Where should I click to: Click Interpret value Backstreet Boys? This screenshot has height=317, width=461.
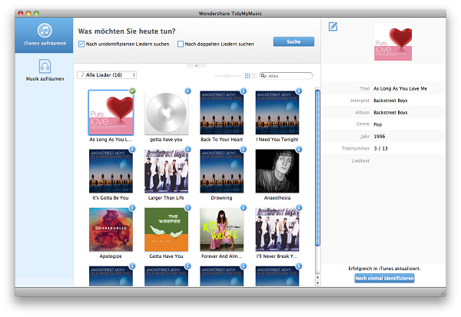(x=390, y=101)
